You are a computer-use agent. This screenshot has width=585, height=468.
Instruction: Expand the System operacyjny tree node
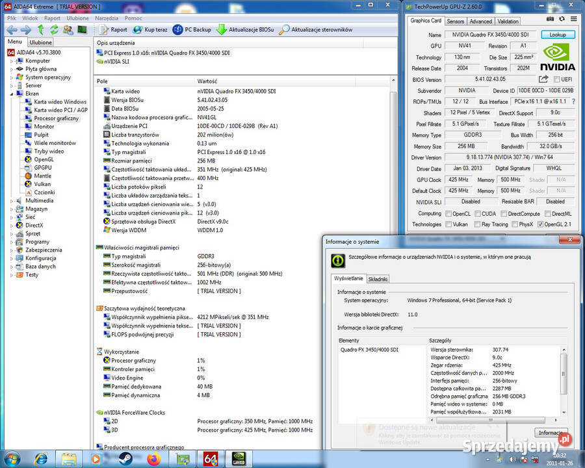12,77
